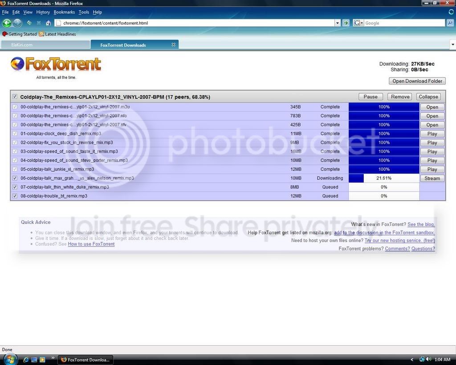The image size is (456, 365).
Task: Open the File menu
Action: pos(5,12)
